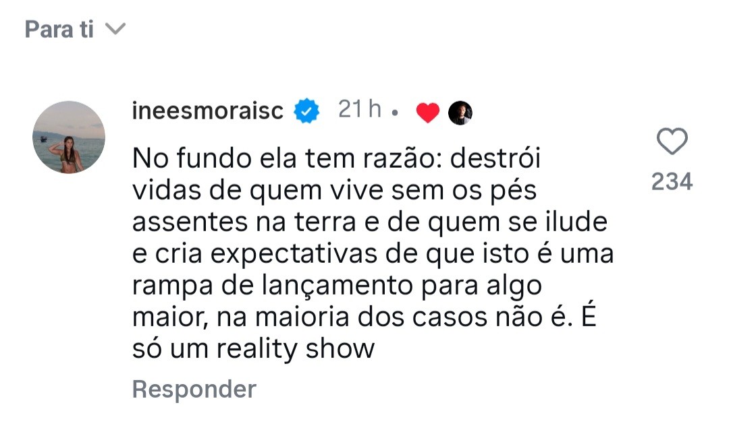Click the comment line starting "rampa de lançamento"
Image resolution: width=729 pixels, height=430 pixels.
[x=337, y=286]
